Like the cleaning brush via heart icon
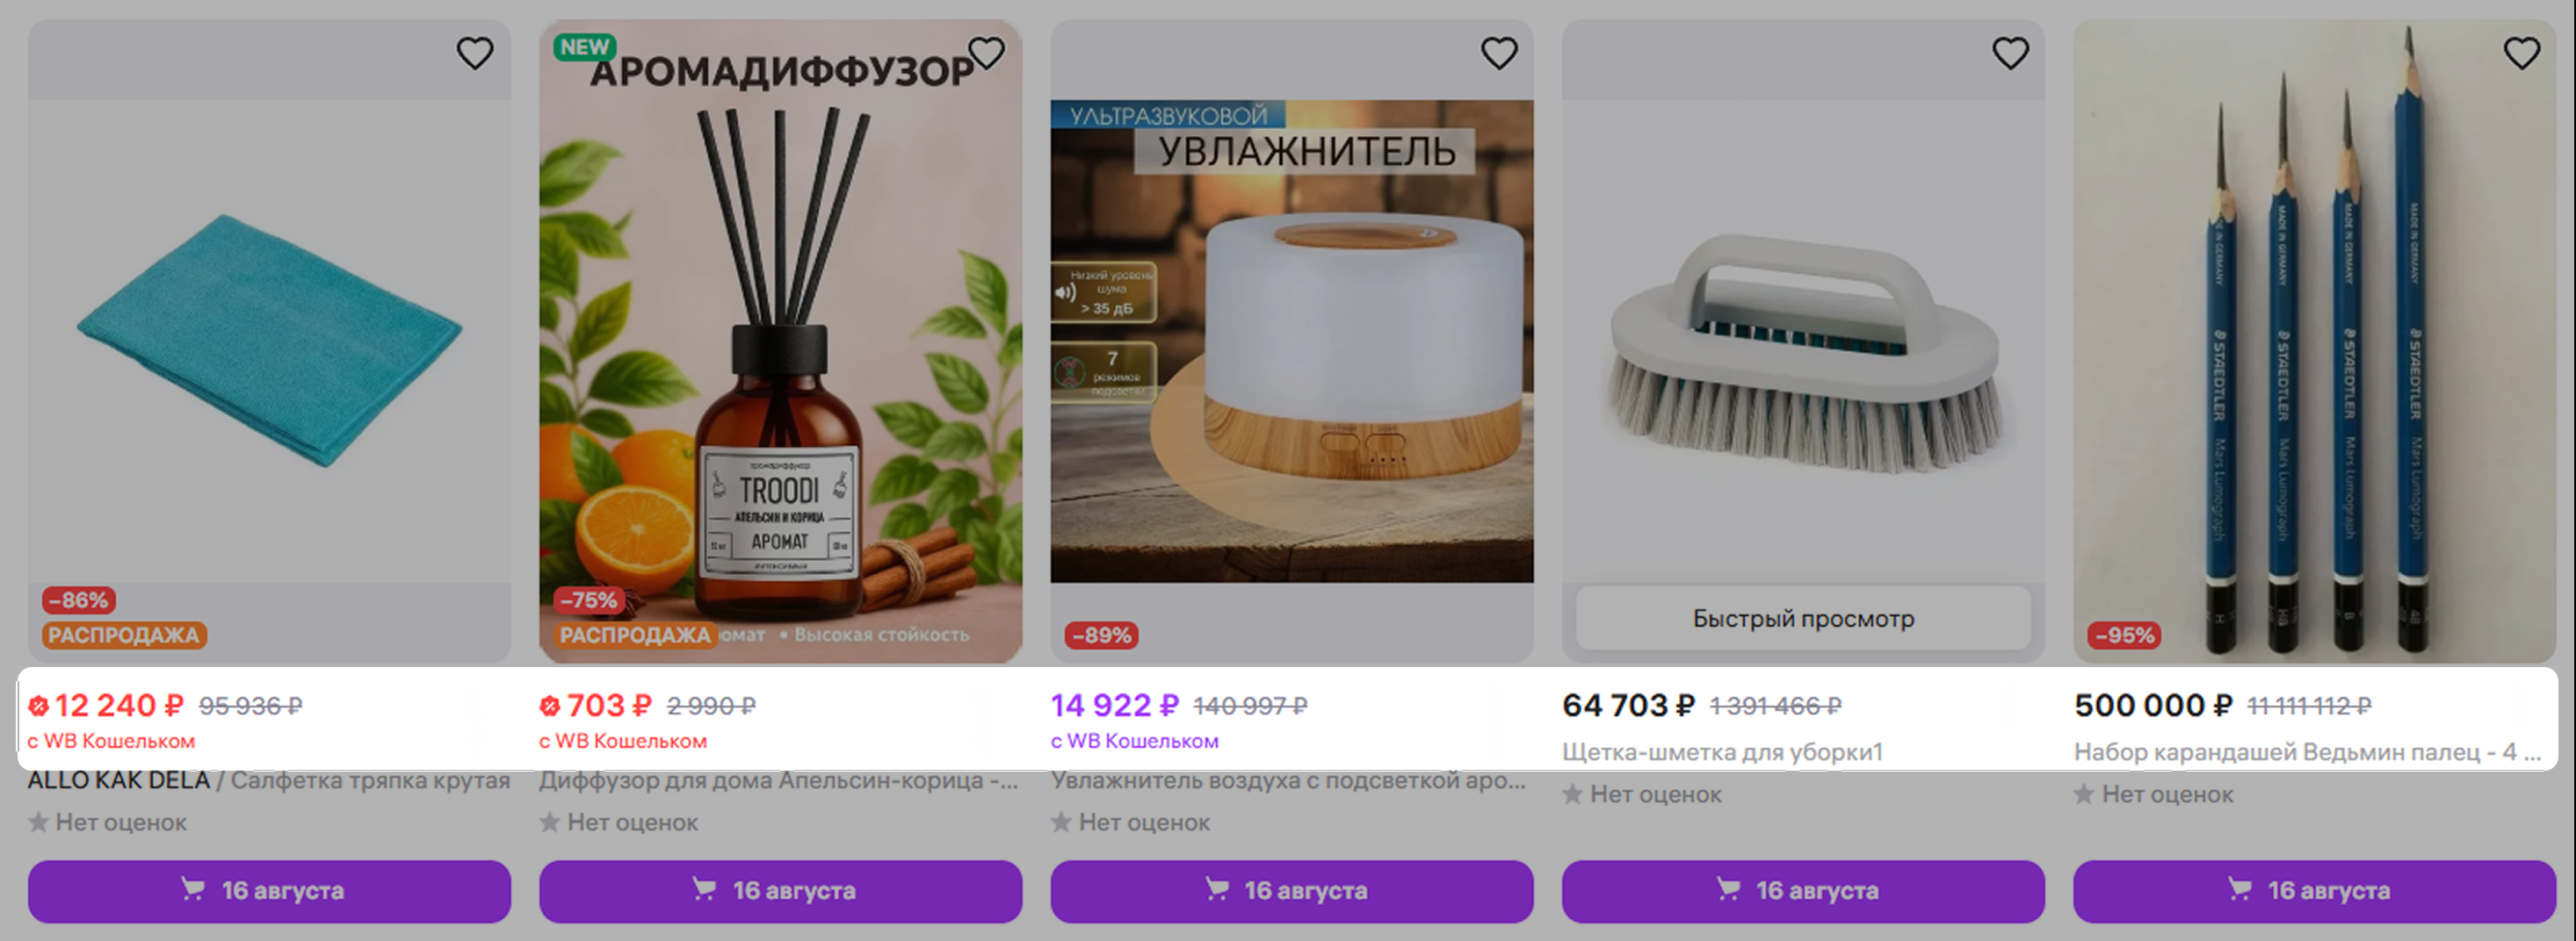This screenshot has height=941, width=2576. (2010, 53)
